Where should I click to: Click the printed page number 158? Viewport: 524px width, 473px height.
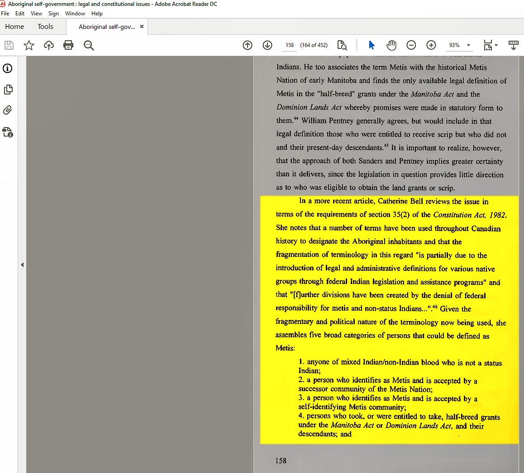pyautogui.click(x=281, y=461)
